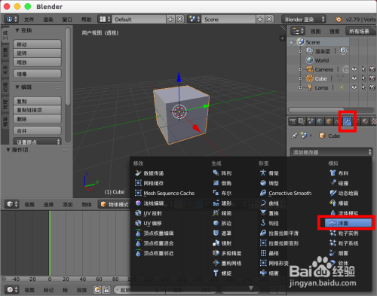This screenshot has width=377, height=296.
Task: Open the timeline 标记 Marker menu
Action: tap(48, 290)
